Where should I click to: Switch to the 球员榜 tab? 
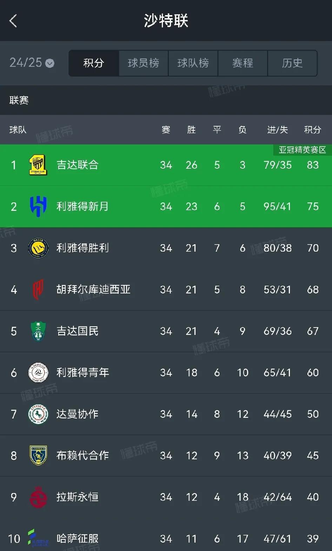(144, 63)
